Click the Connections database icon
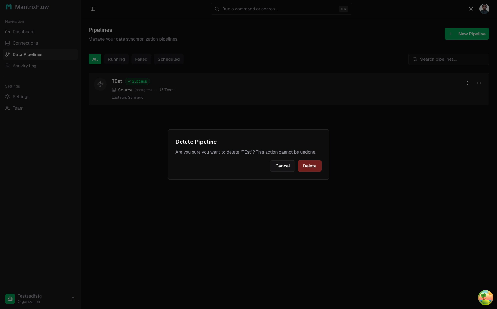The image size is (497, 309). (x=8, y=43)
